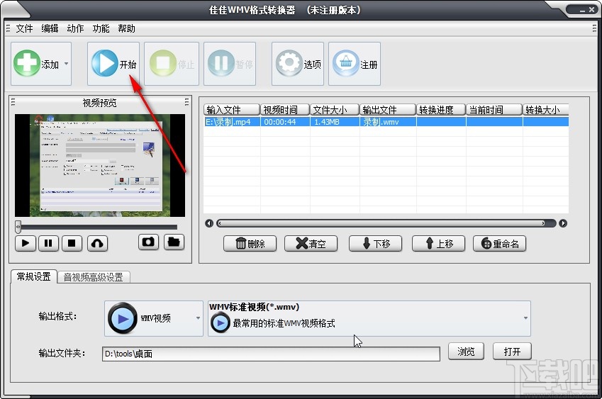
Task: Clear the list with 清空 button
Action: (x=311, y=244)
